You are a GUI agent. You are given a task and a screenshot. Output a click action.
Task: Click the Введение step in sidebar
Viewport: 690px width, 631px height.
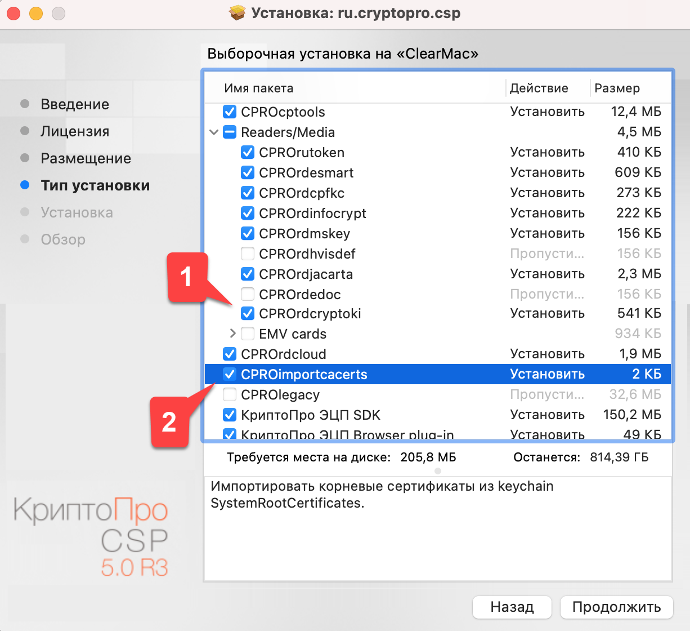pos(75,104)
